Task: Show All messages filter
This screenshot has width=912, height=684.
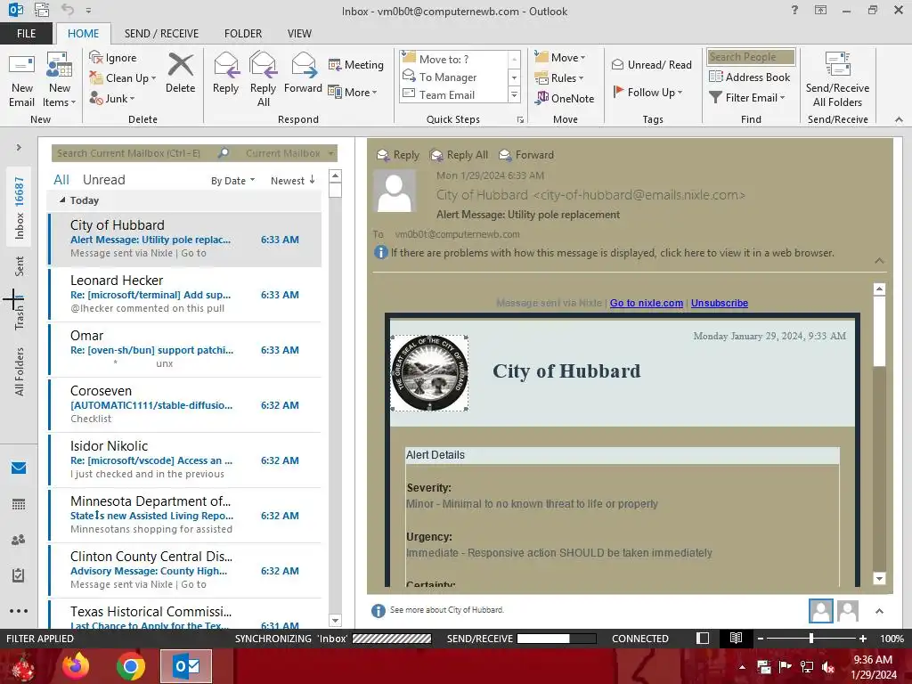Action: coord(61,180)
